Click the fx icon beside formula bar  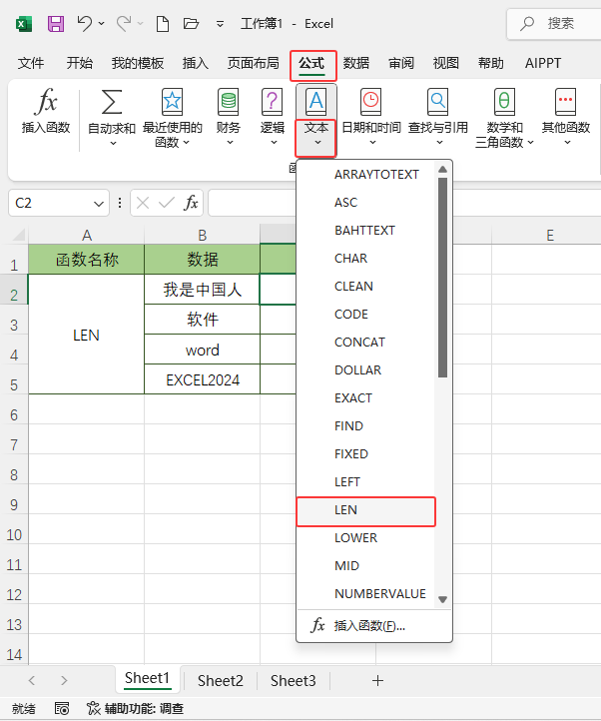pyautogui.click(x=191, y=203)
